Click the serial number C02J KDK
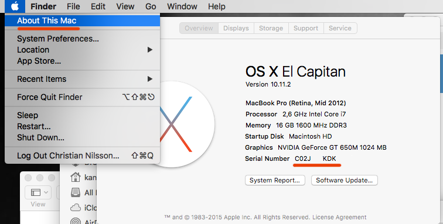The image size is (443, 224). pyautogui.click(x=315, y=159)
